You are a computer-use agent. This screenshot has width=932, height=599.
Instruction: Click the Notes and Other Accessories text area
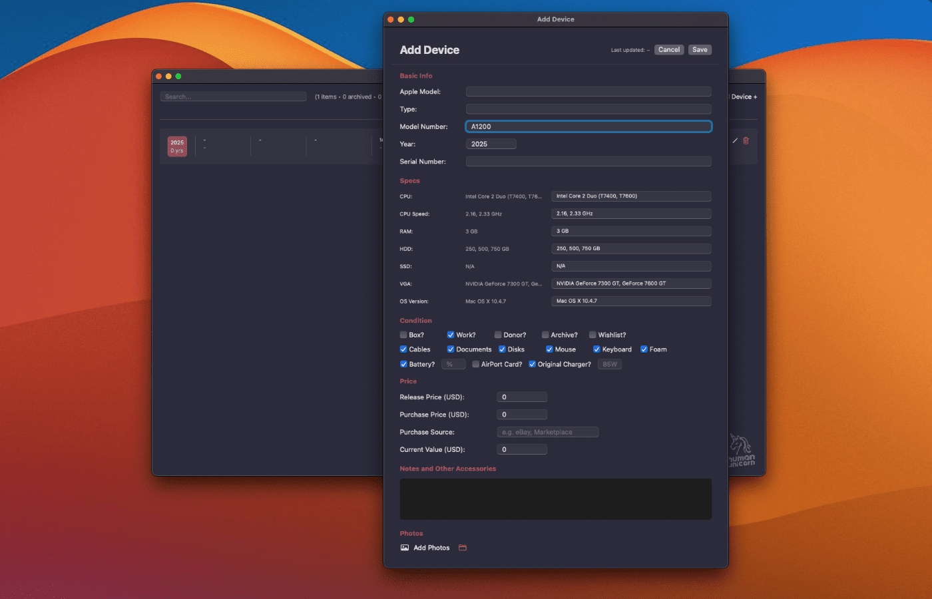555,499
